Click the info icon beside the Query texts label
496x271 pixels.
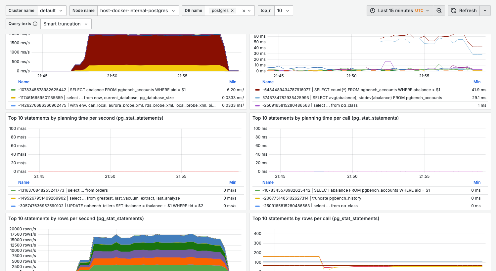click(x=35, y=23)
